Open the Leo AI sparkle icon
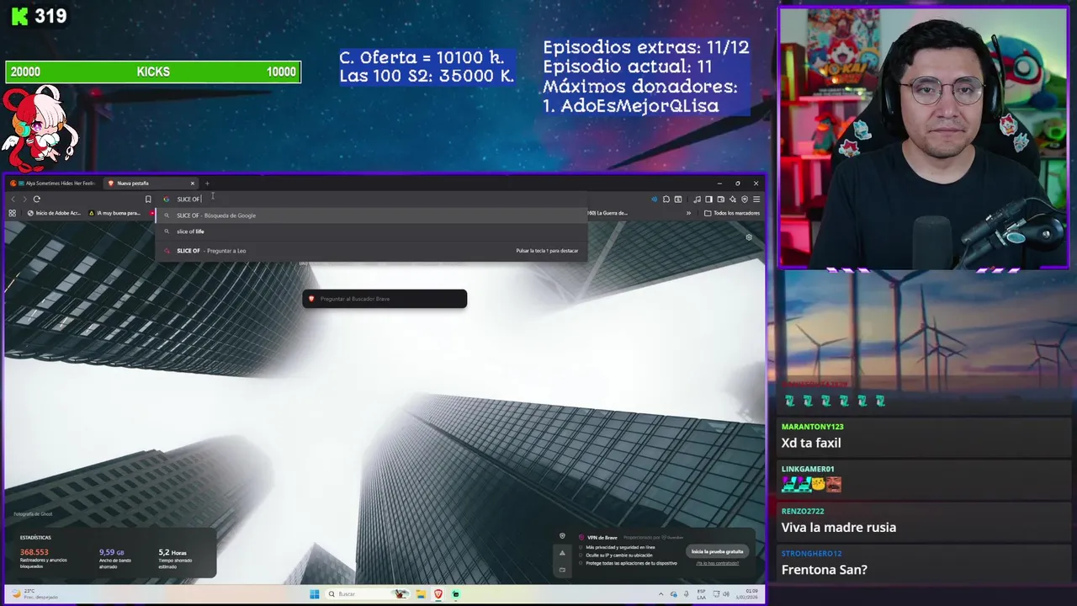 click(733, 199)
